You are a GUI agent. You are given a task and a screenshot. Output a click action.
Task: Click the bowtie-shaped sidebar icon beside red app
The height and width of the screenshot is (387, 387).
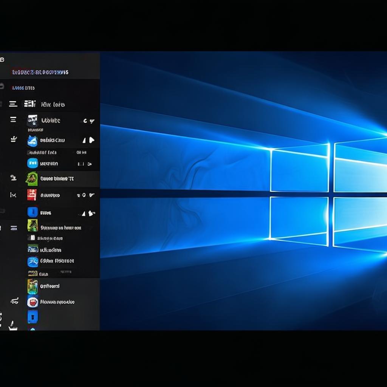pos(13,195)
